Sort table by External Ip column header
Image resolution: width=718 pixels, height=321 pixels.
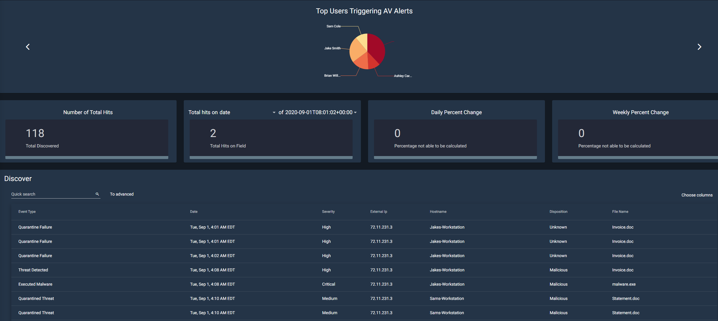click(x=378, y=212)
